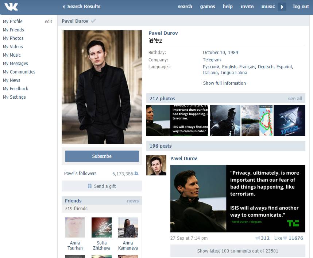Image resolution: width=313 pixels, height=258 pixels.
Task: Expand Show full information
Action: [x=224, y=83]
